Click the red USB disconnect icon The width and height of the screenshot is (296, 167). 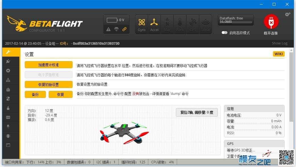(271, 22)
